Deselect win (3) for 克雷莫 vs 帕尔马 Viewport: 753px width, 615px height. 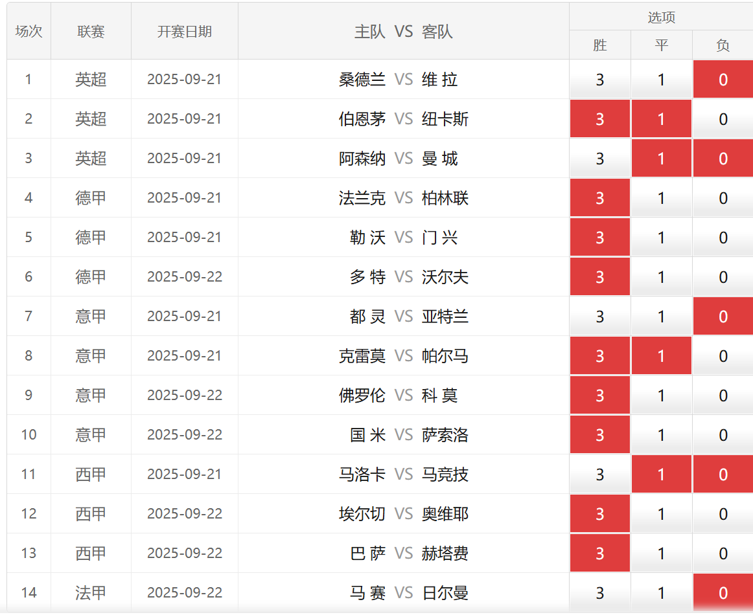(599, 356)
